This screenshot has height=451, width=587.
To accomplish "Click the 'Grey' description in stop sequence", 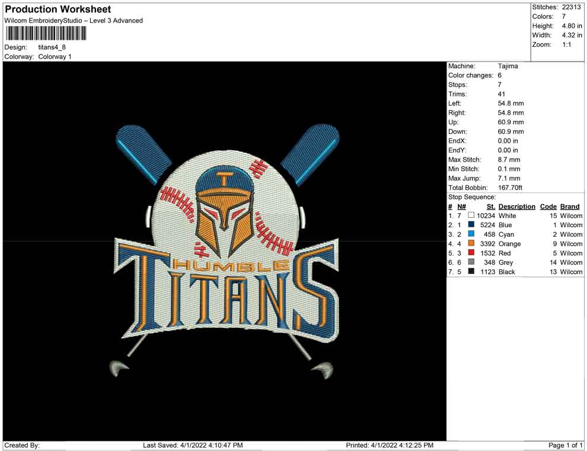I will [x=506, y=262].
